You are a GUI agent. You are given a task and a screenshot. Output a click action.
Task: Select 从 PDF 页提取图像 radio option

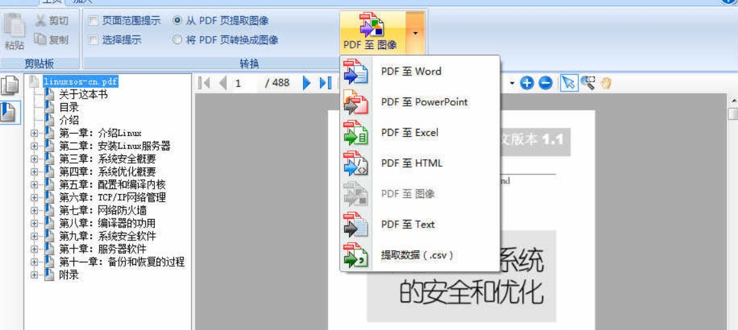click(177, 21)
